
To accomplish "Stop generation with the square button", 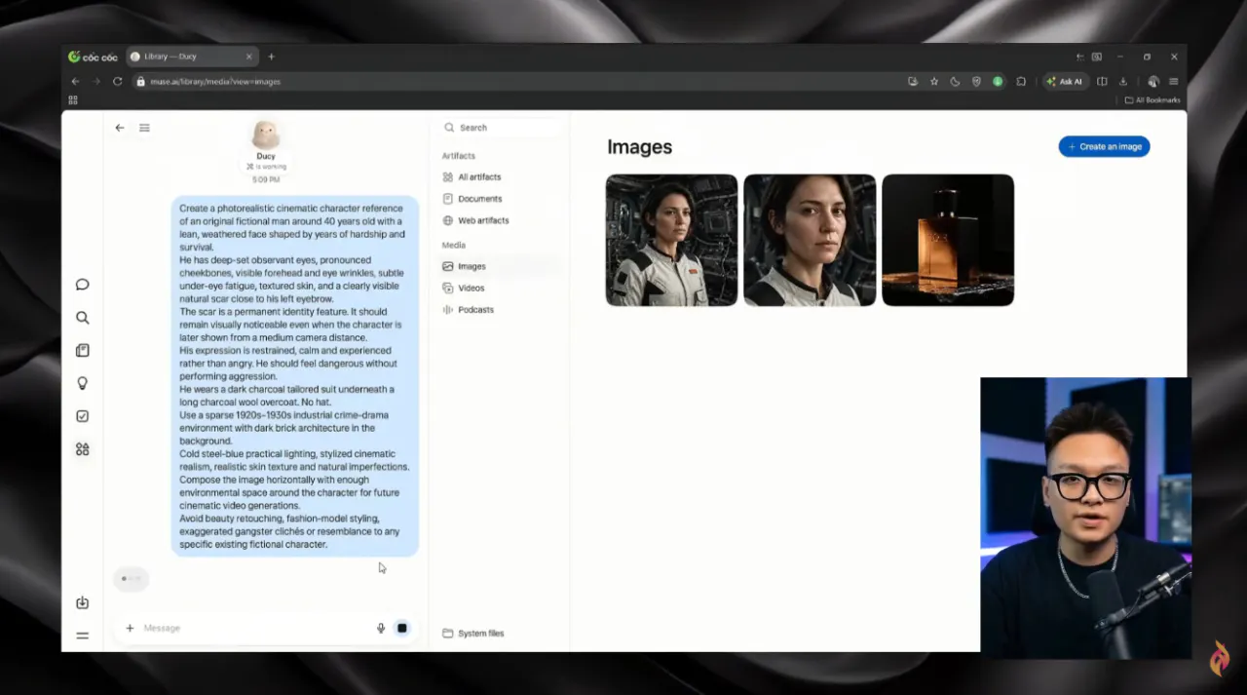I will tap(401, 628).
